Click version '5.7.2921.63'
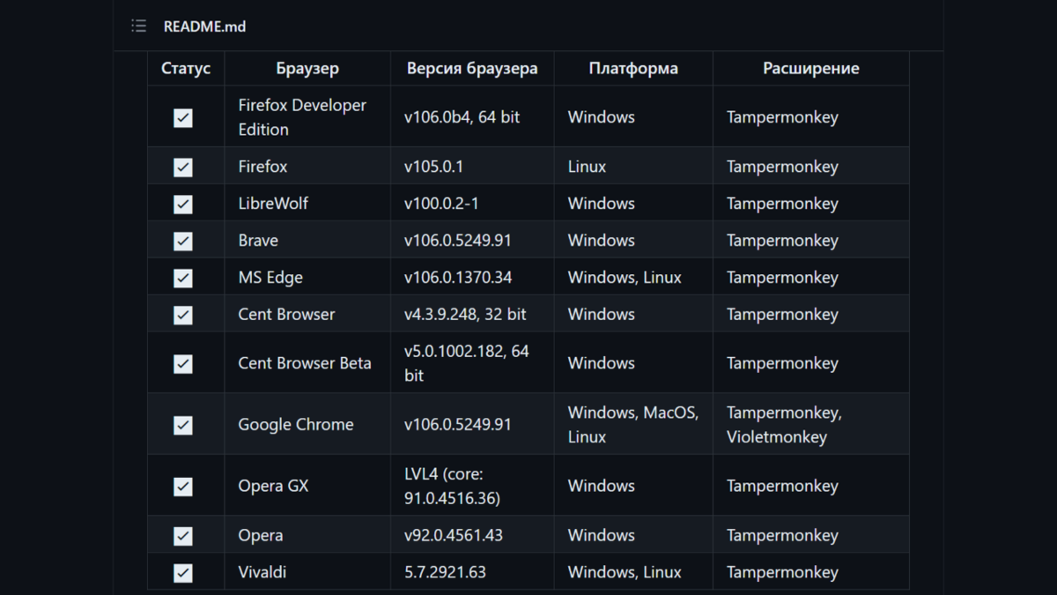This screenshot has width=1057, height=595. pyautogui.click(x=445, y=572)
